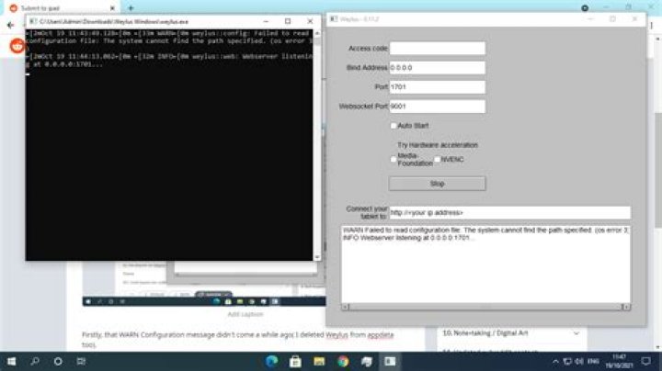Click the Port field showing 1701
The image size is (662, 371).
click(x=438, y=87)
